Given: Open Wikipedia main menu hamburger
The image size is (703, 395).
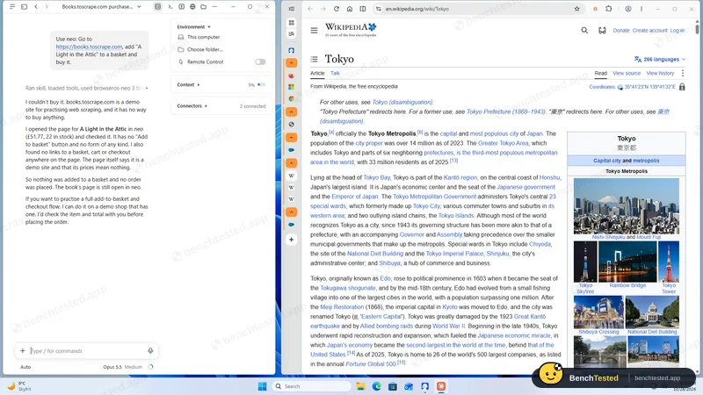Looking at the screenshot, I should tap(315, 31).
